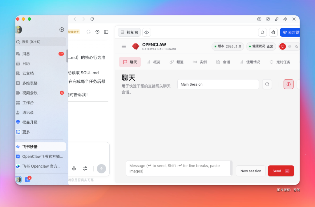Click the refresh icon next to Main Session

[x=267, y=84]
